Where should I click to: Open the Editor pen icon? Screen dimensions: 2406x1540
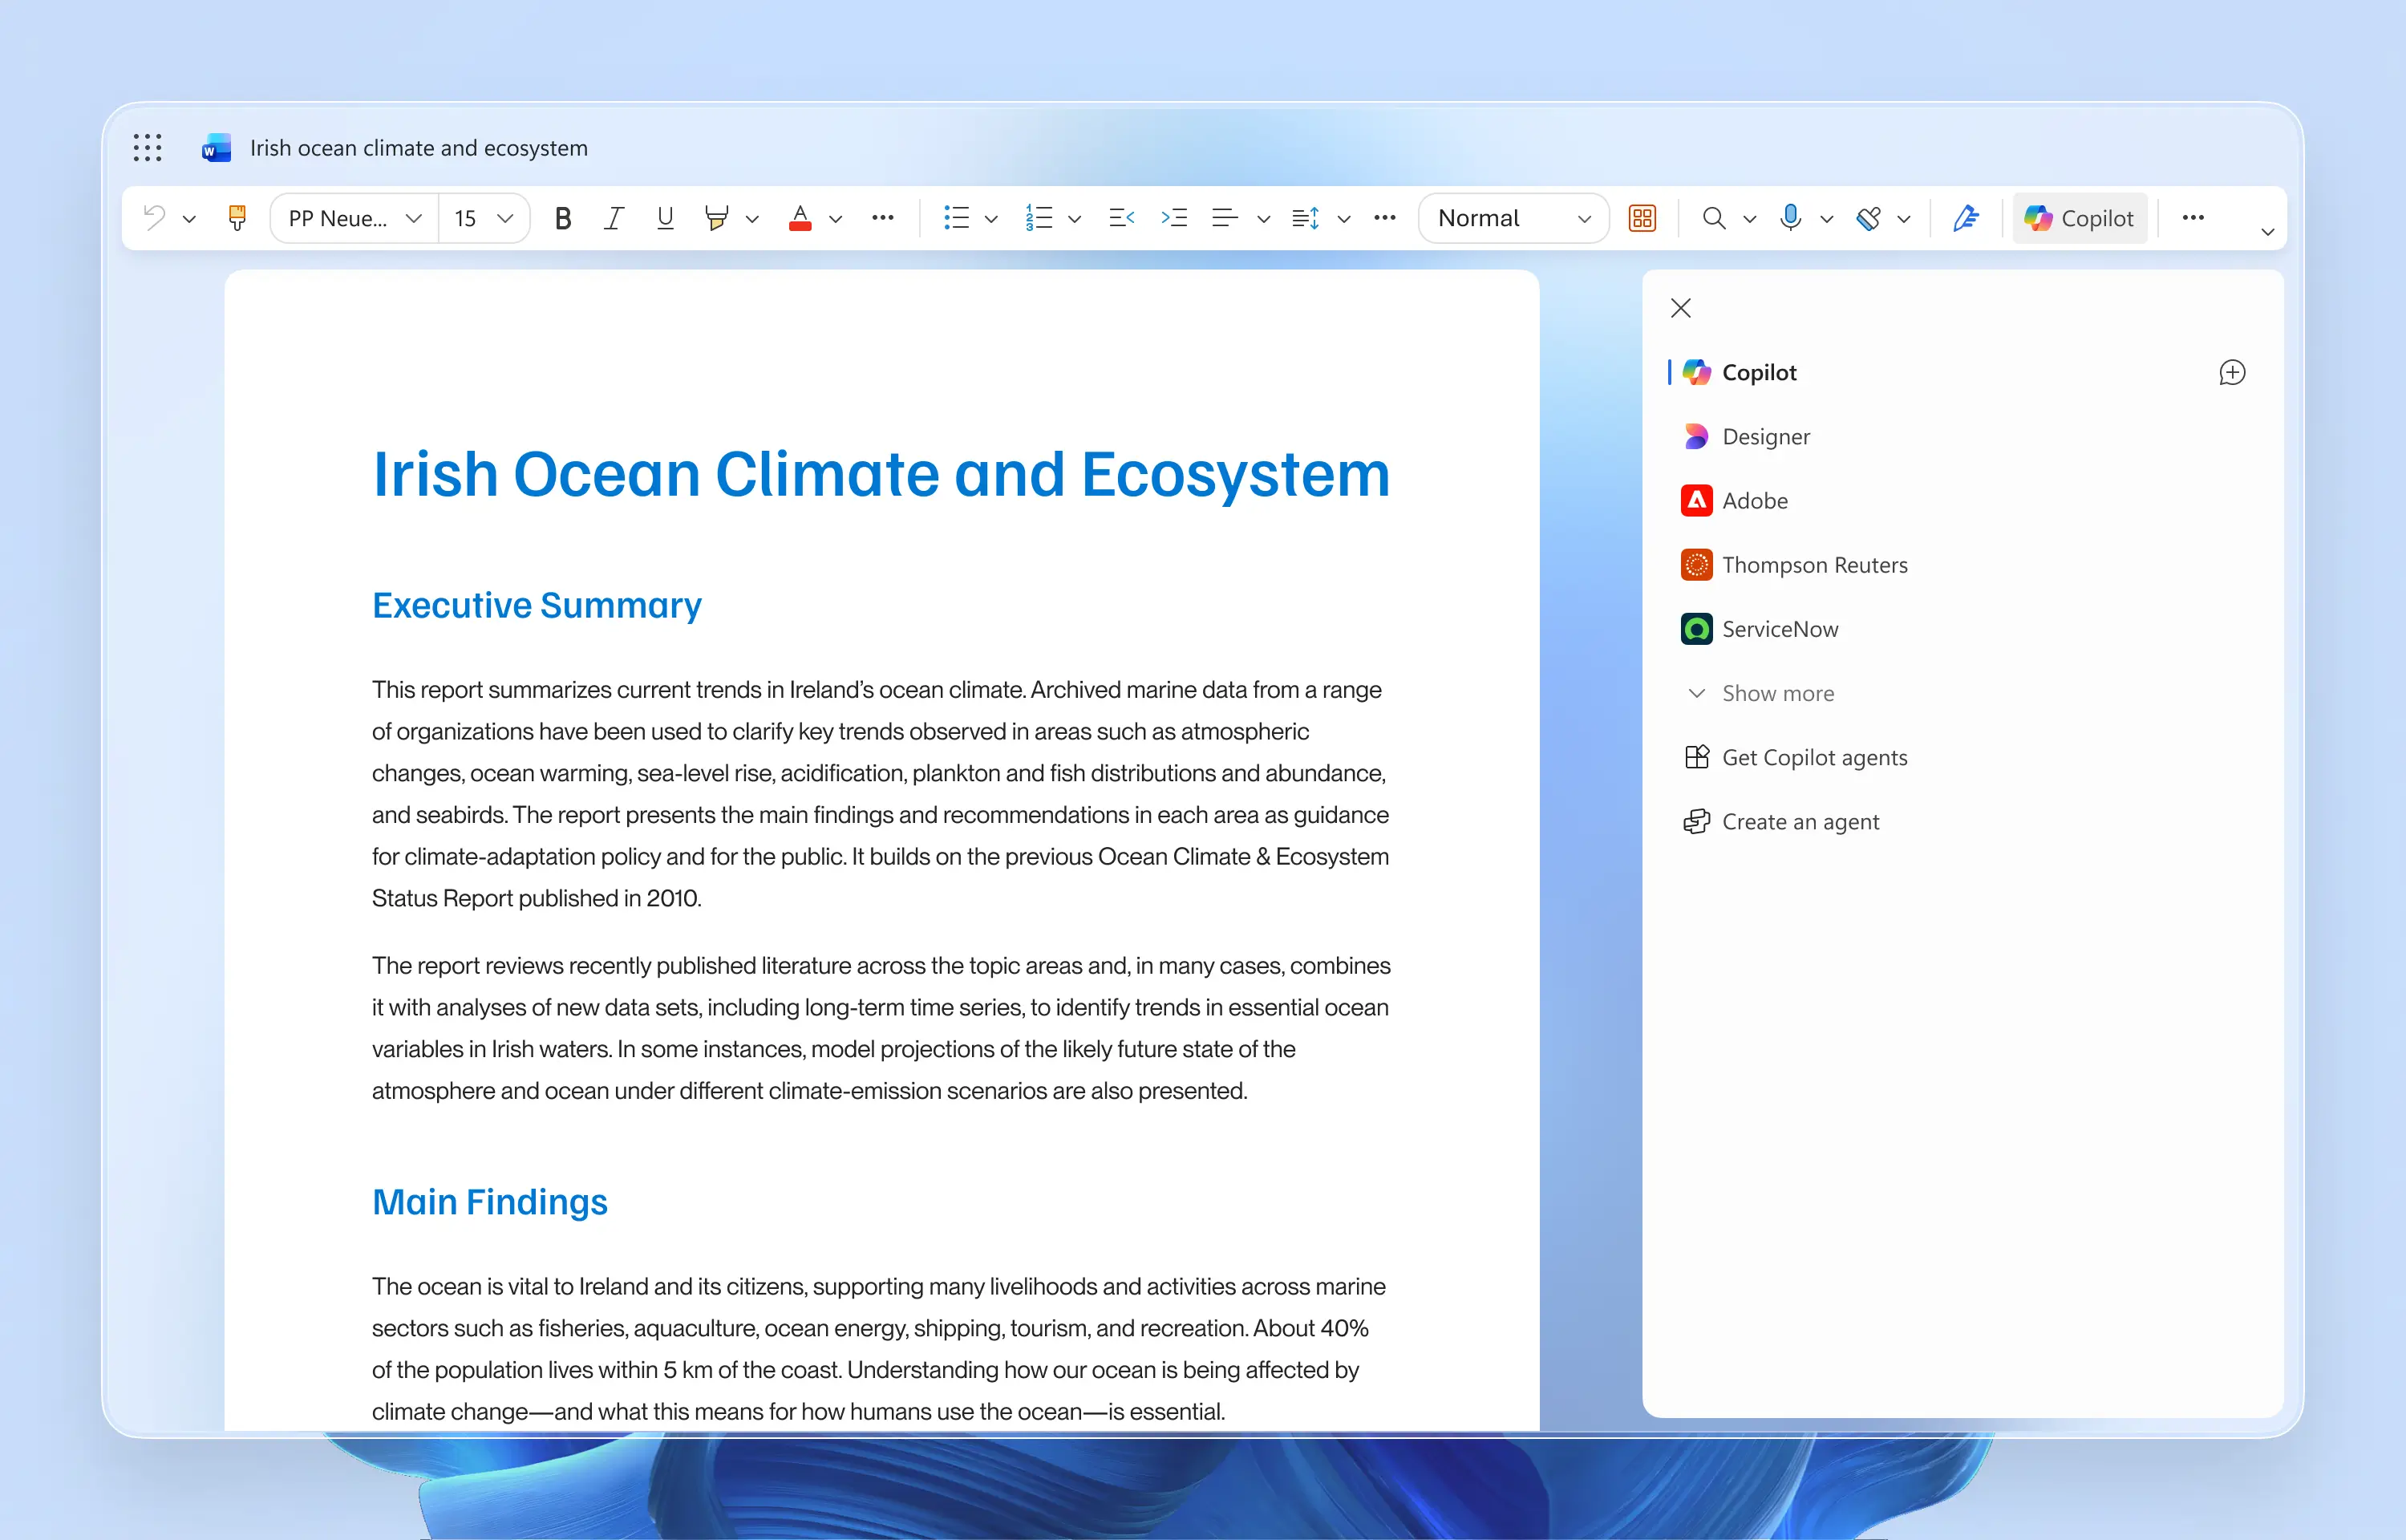(x=1965, y=218)
